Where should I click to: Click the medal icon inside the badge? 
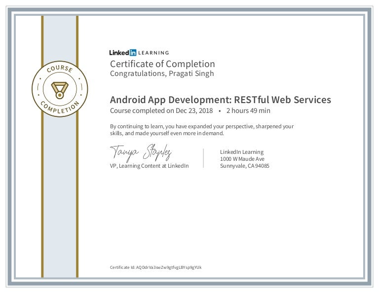59,89
